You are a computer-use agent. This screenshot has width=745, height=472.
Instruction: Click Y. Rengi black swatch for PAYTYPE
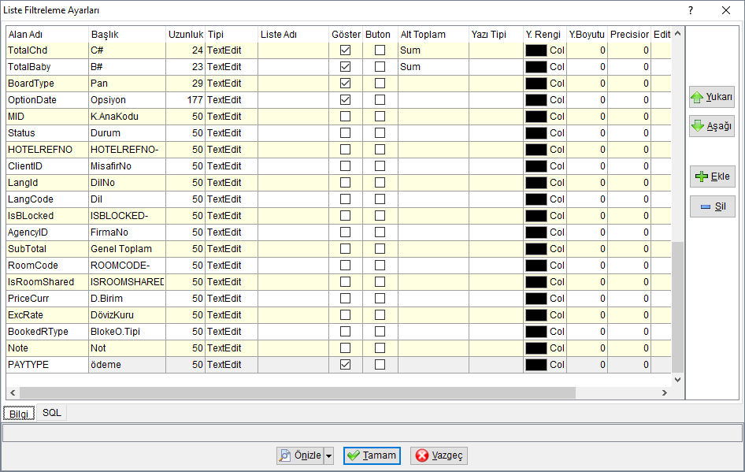[536, 365]
